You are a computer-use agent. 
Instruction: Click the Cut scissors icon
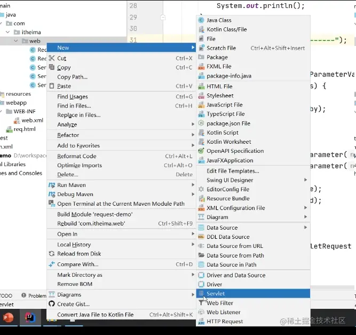(52, 58)
